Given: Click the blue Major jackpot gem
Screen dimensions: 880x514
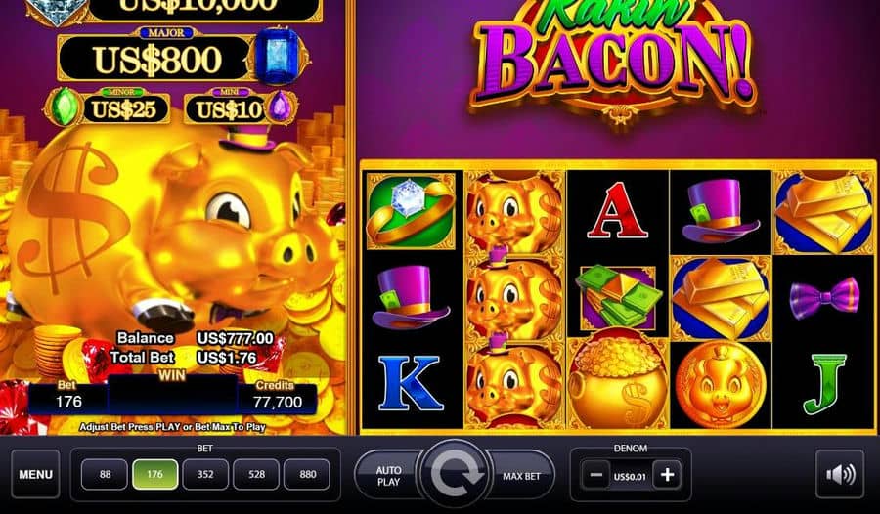Looking at the screenshot, I should coord(278,56).
